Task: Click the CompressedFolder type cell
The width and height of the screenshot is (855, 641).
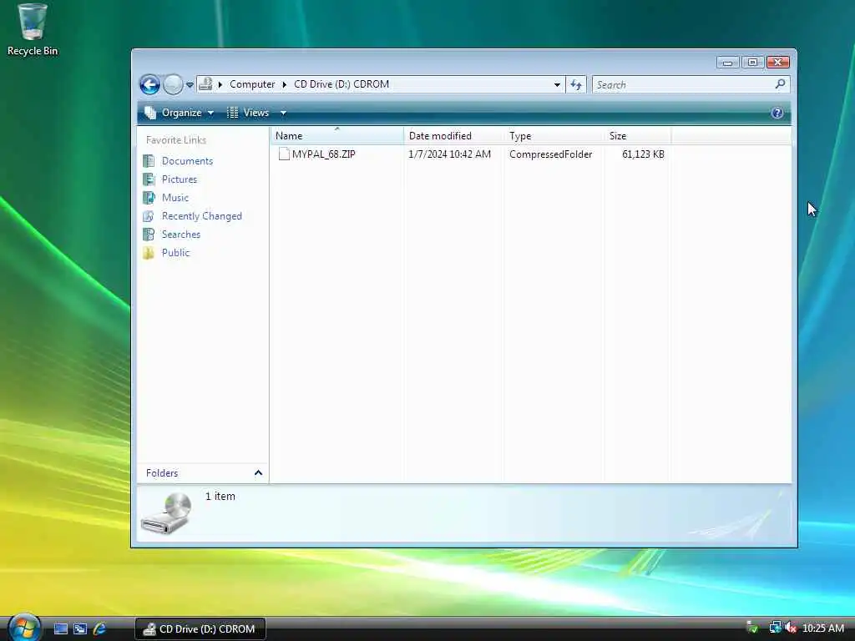Action: tap(551, 154)
